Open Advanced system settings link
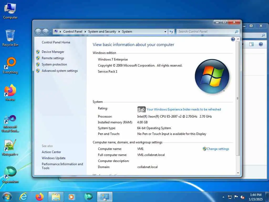The image size is (269, 202). [60, 71]
